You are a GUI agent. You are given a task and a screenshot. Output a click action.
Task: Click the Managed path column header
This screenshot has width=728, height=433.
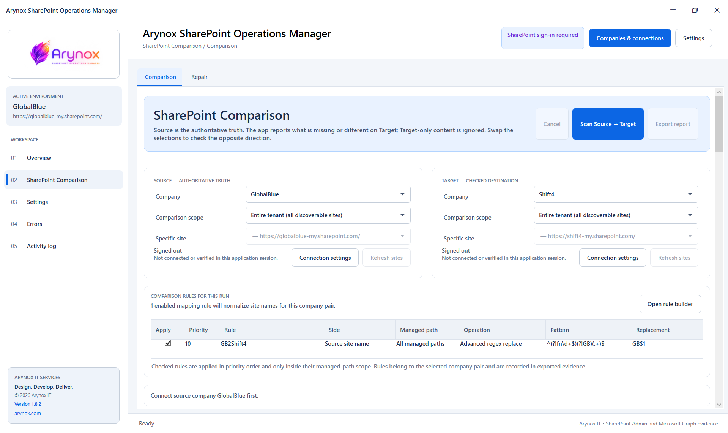(x=427, y=330)
